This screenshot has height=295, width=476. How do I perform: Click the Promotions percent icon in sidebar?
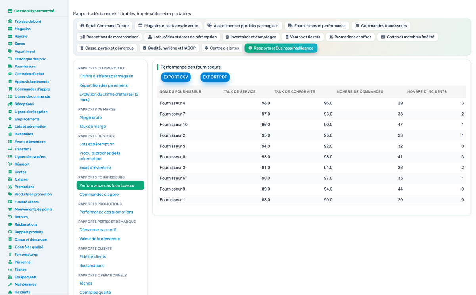tap(10, 187)
